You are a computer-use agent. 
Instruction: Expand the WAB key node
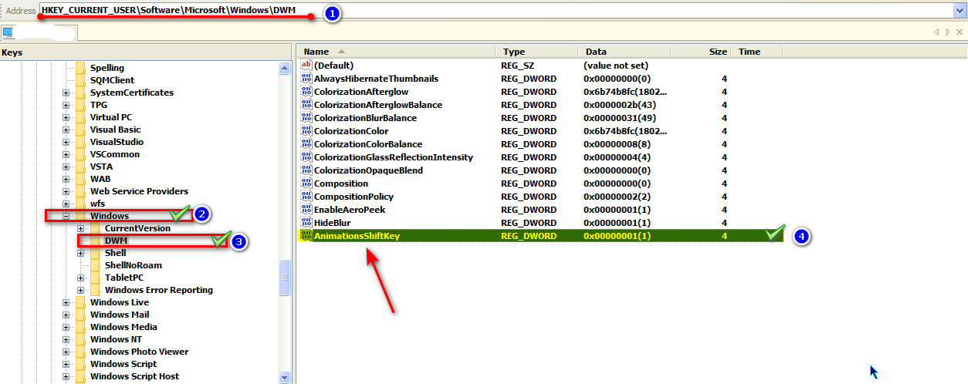point(66,179)
